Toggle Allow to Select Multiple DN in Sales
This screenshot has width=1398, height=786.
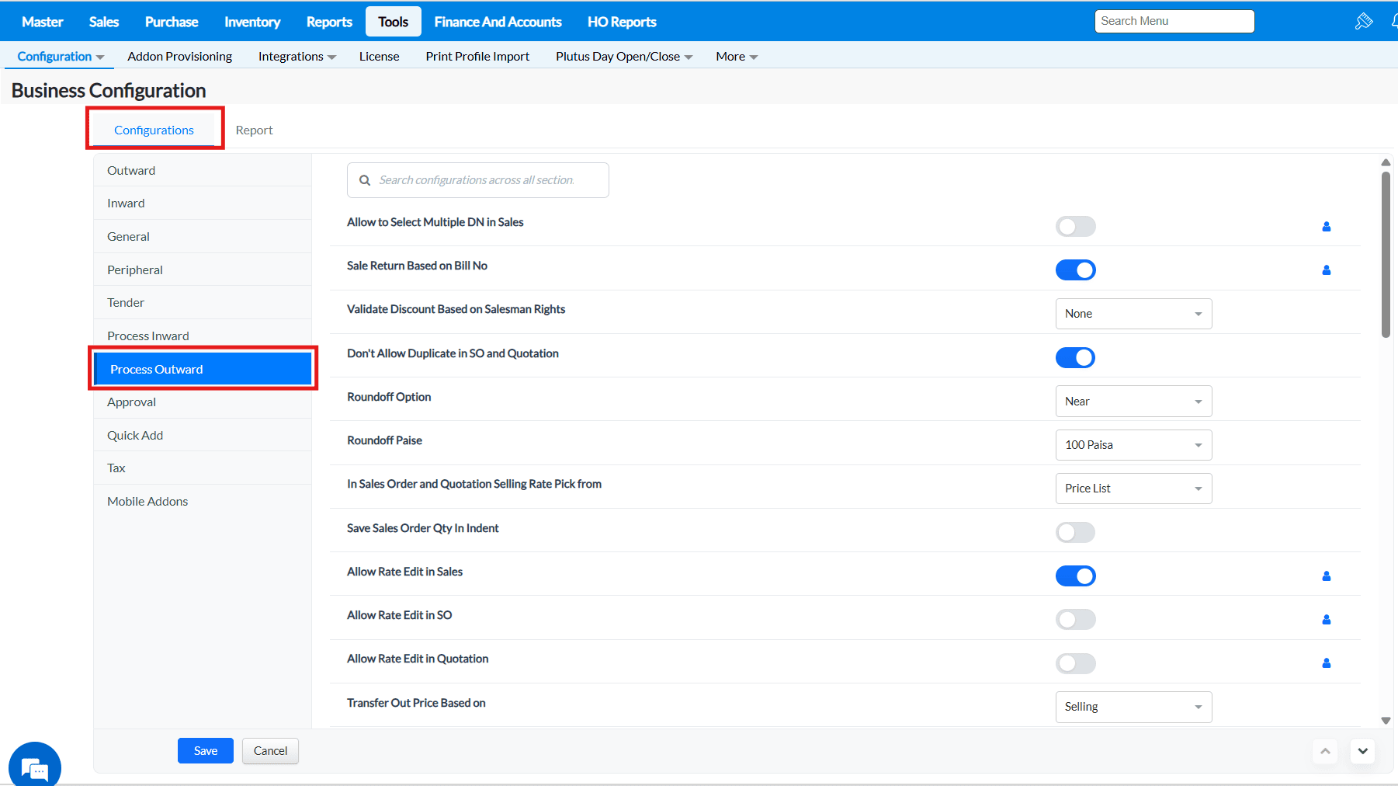coord(1076,227)
